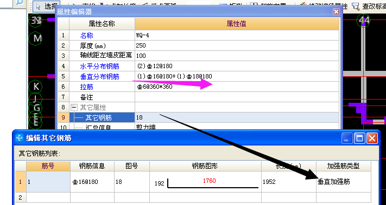
Task: Click the 其它属性 group label
Action: coord(93,108)
